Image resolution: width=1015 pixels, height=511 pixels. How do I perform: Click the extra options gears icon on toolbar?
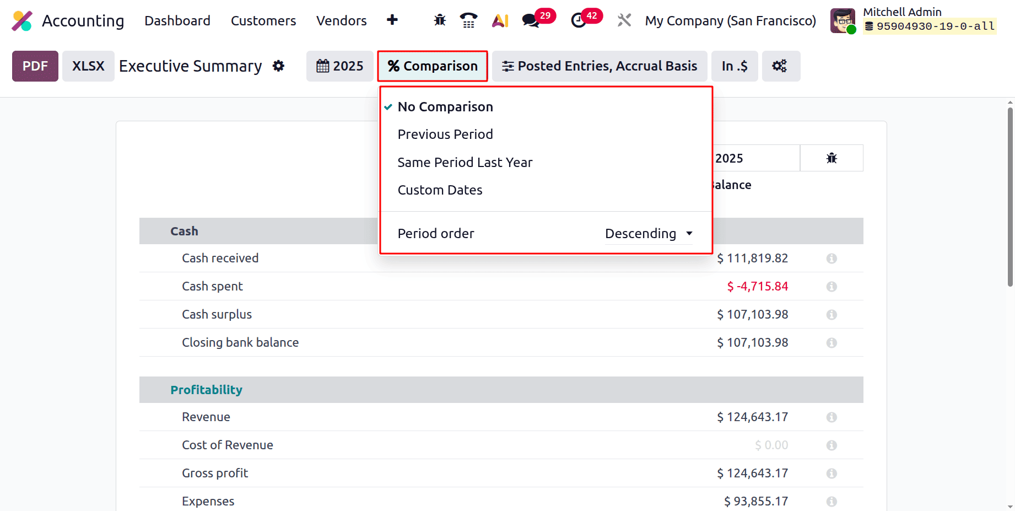pos(780,66)
